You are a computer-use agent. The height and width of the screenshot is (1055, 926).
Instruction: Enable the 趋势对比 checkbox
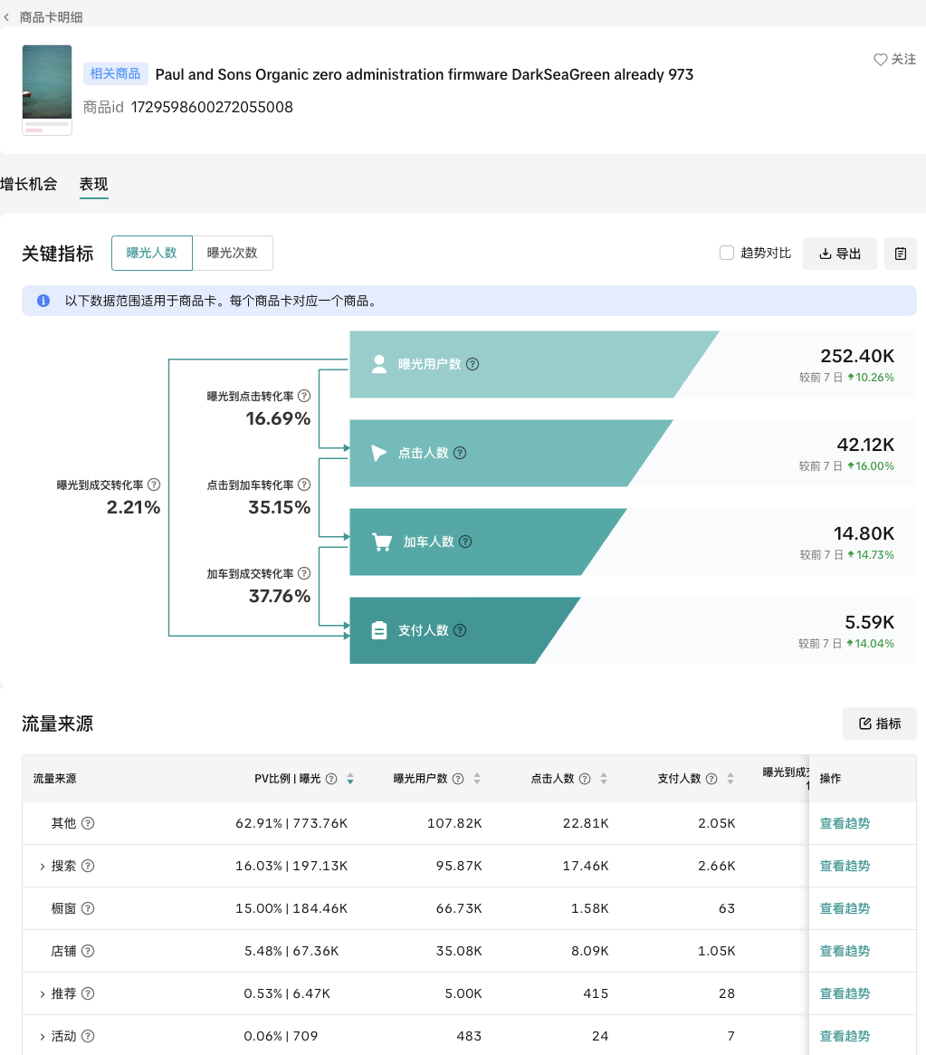point(726,254)
